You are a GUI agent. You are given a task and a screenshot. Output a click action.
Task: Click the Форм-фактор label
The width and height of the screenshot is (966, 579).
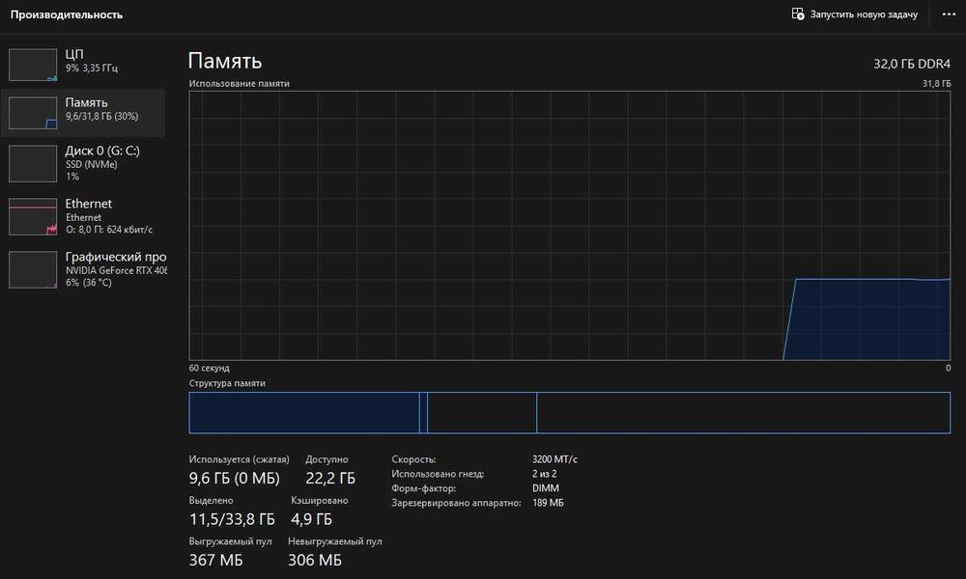pos(424,488)
